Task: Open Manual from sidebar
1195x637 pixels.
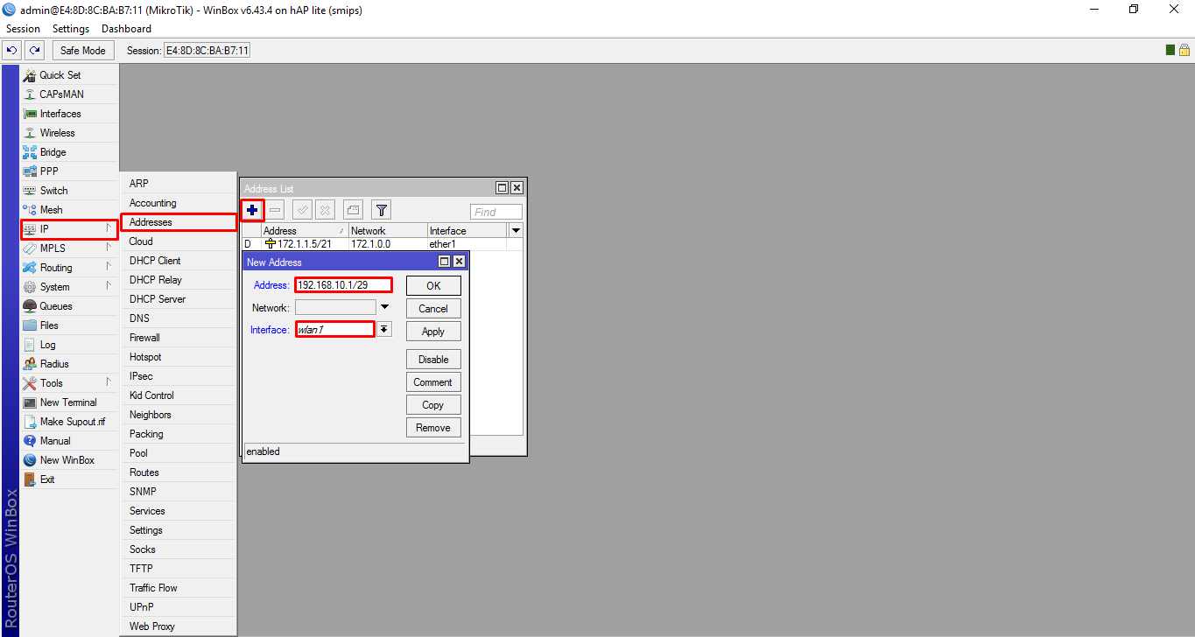Action: (69, 441)
